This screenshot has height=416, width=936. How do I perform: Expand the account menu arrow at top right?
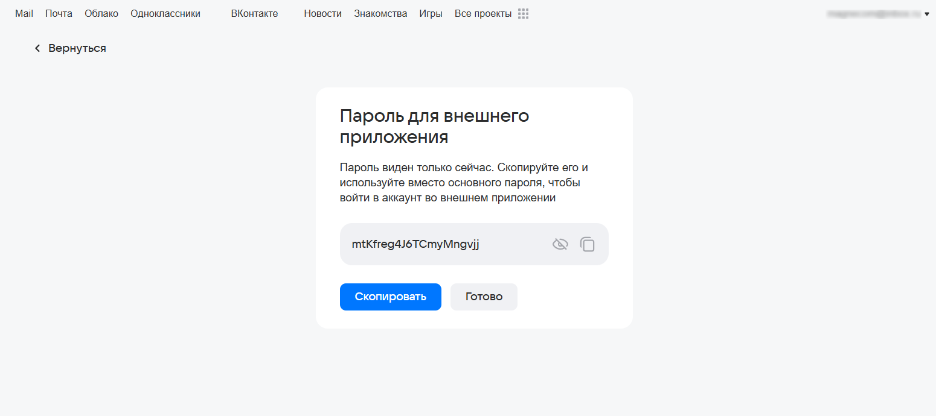point(927,14)
